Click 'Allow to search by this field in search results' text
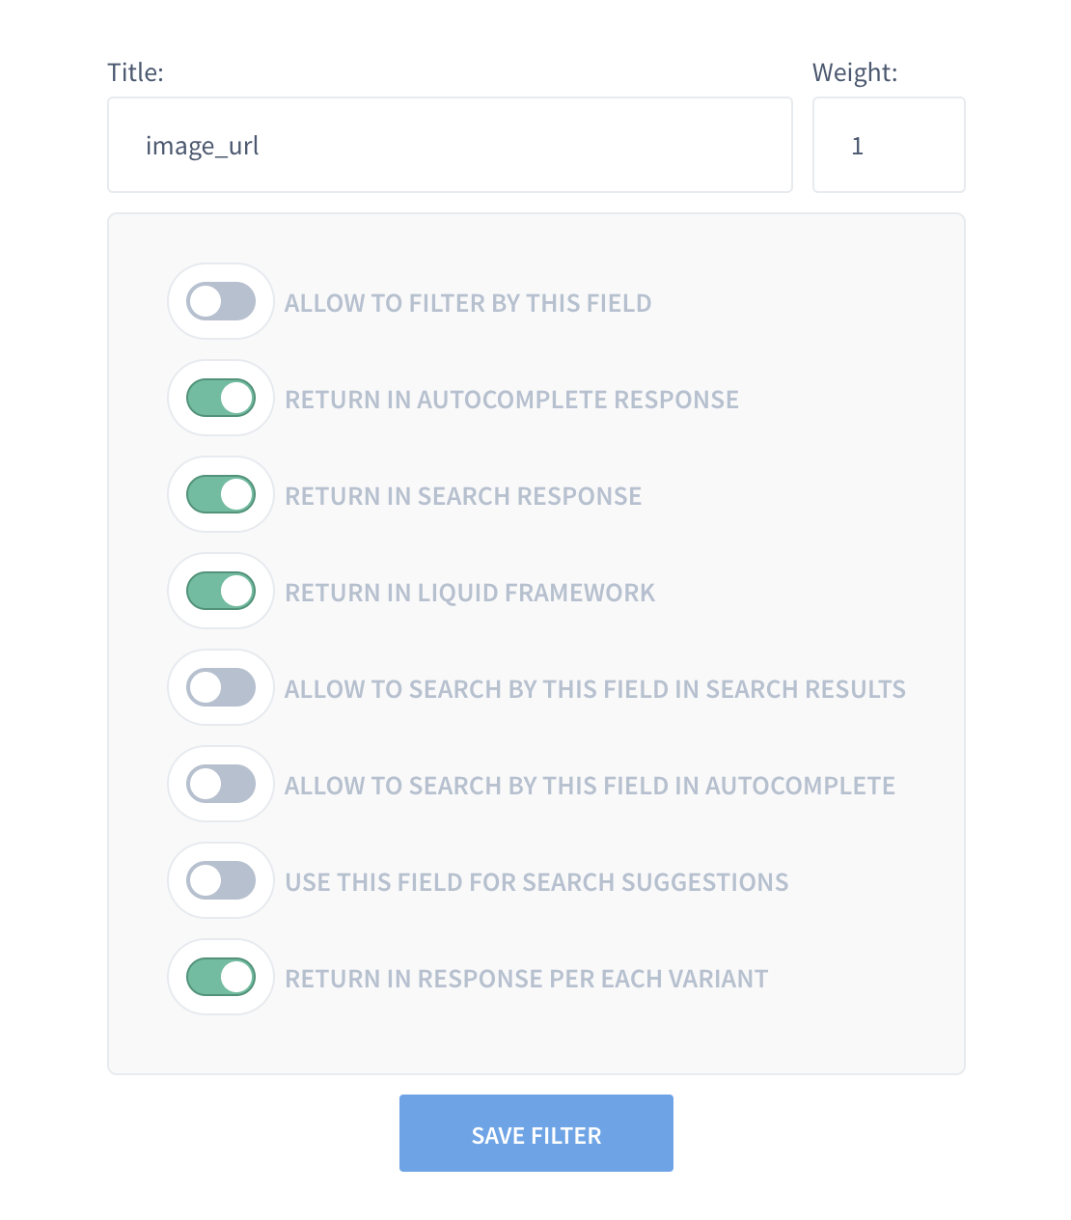 pyautogui.click(x=594, y=689)
